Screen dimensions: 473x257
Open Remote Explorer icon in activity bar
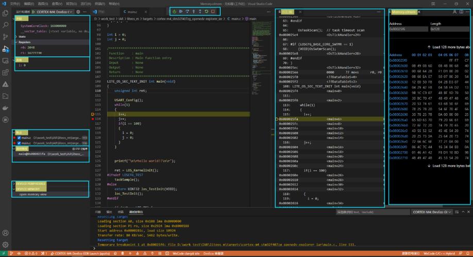click(6, 61)
